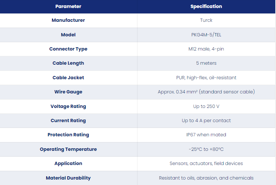The height and width of the screenshot is (185, 276).
Task: Click the M12 male, 4-pin value
Action: [206, 49]
